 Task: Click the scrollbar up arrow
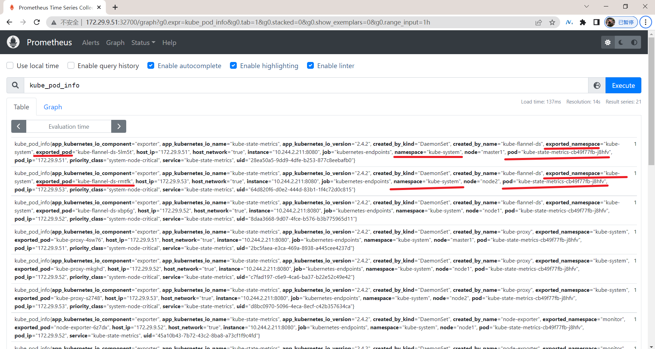click(x=651, y=34)
